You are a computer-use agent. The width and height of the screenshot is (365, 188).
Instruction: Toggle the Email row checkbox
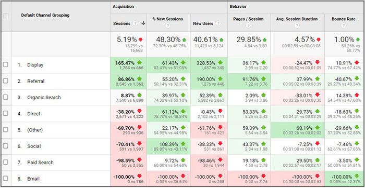pos(6,178)
